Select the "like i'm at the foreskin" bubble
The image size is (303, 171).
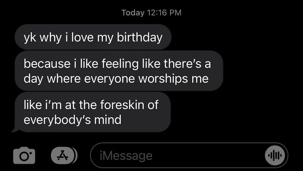click(93, 112)
